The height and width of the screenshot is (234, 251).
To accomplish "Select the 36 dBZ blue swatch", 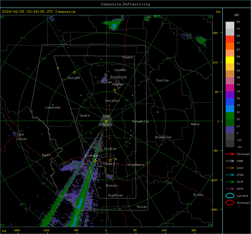I will [x=230, y=102].
